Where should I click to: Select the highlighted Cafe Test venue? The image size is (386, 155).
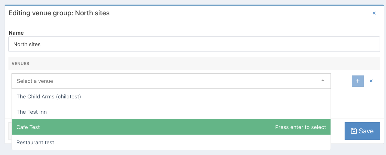coord(171,127)
